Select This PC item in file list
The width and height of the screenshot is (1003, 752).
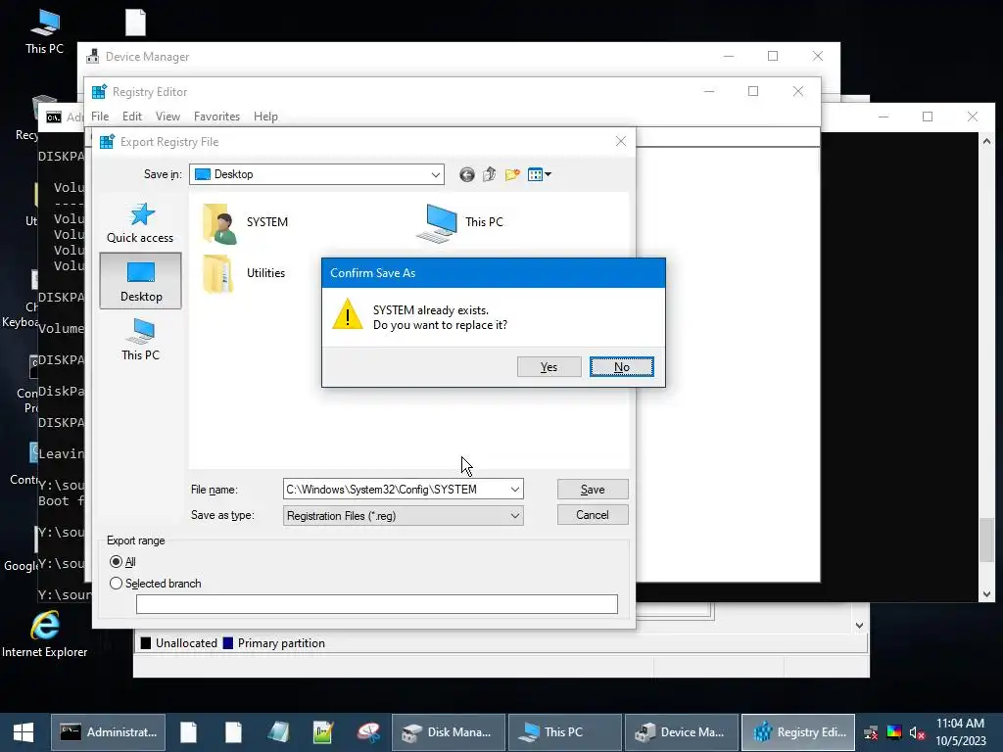coord(460,222)
